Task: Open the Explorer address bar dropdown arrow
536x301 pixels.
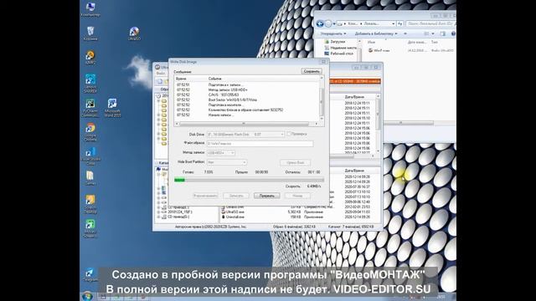Action: coord(394,23)
